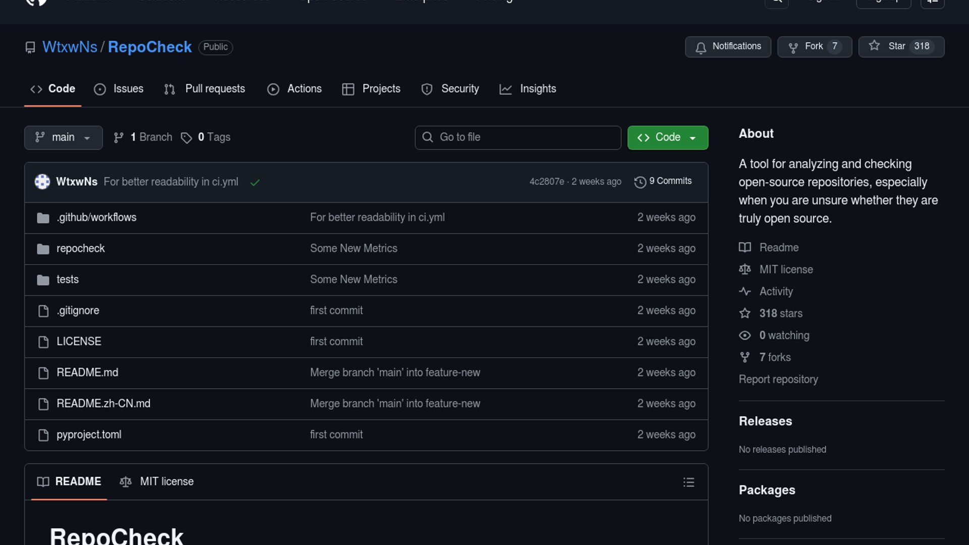Expand the green Code dropdown
This screenshot has width=969, height=545.
tap(667, 138)
